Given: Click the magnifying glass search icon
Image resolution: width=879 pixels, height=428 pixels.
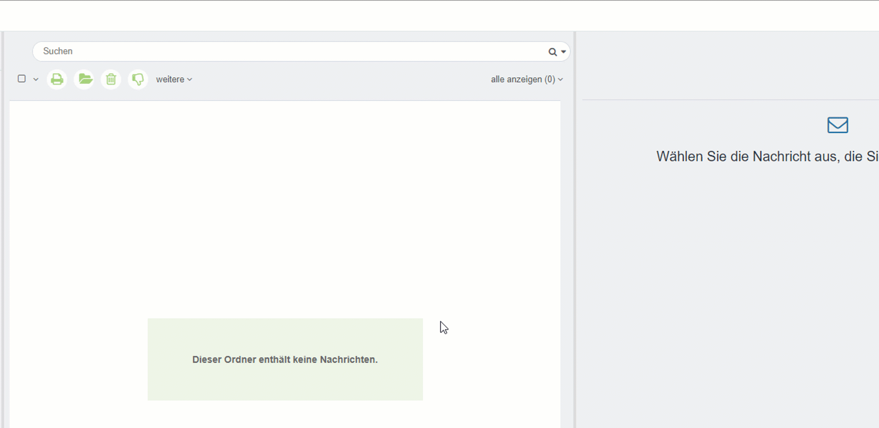Looking at the screenshot, I should pos(553,52).
